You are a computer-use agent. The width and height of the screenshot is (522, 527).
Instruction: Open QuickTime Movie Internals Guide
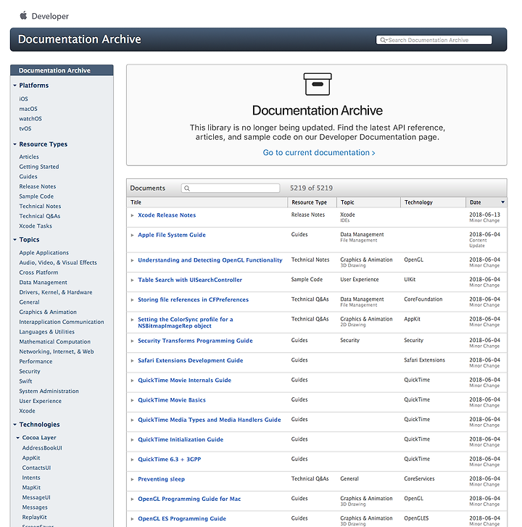point(185,380)
